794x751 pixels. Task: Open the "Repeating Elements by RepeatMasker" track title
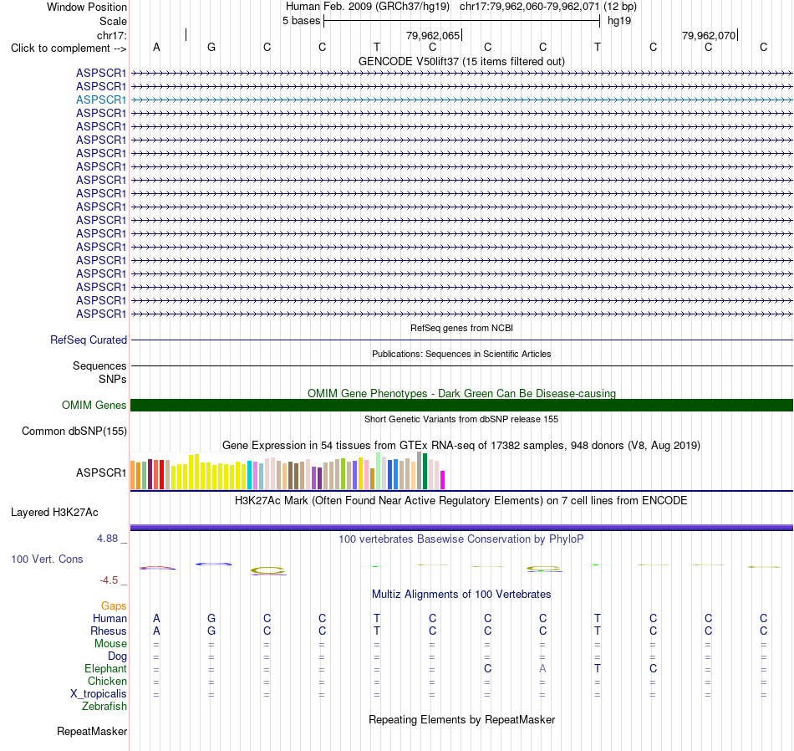pos(461,719)
